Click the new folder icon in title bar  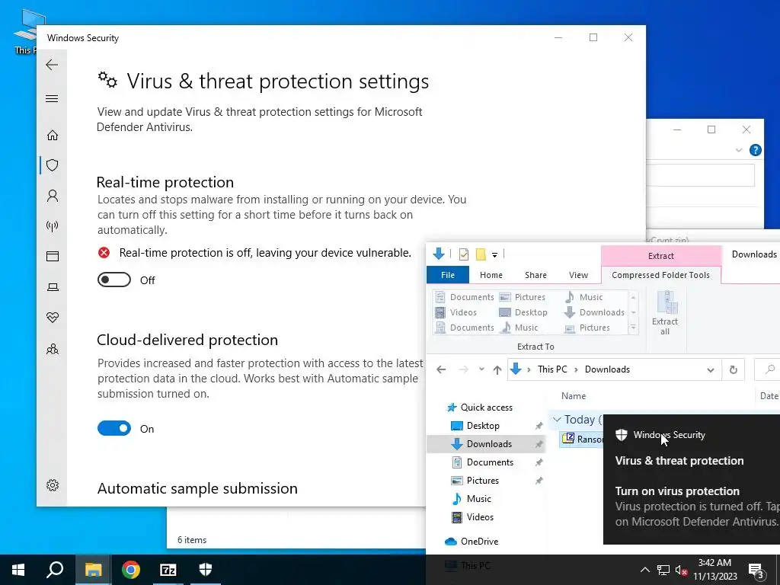click(481, 254)
